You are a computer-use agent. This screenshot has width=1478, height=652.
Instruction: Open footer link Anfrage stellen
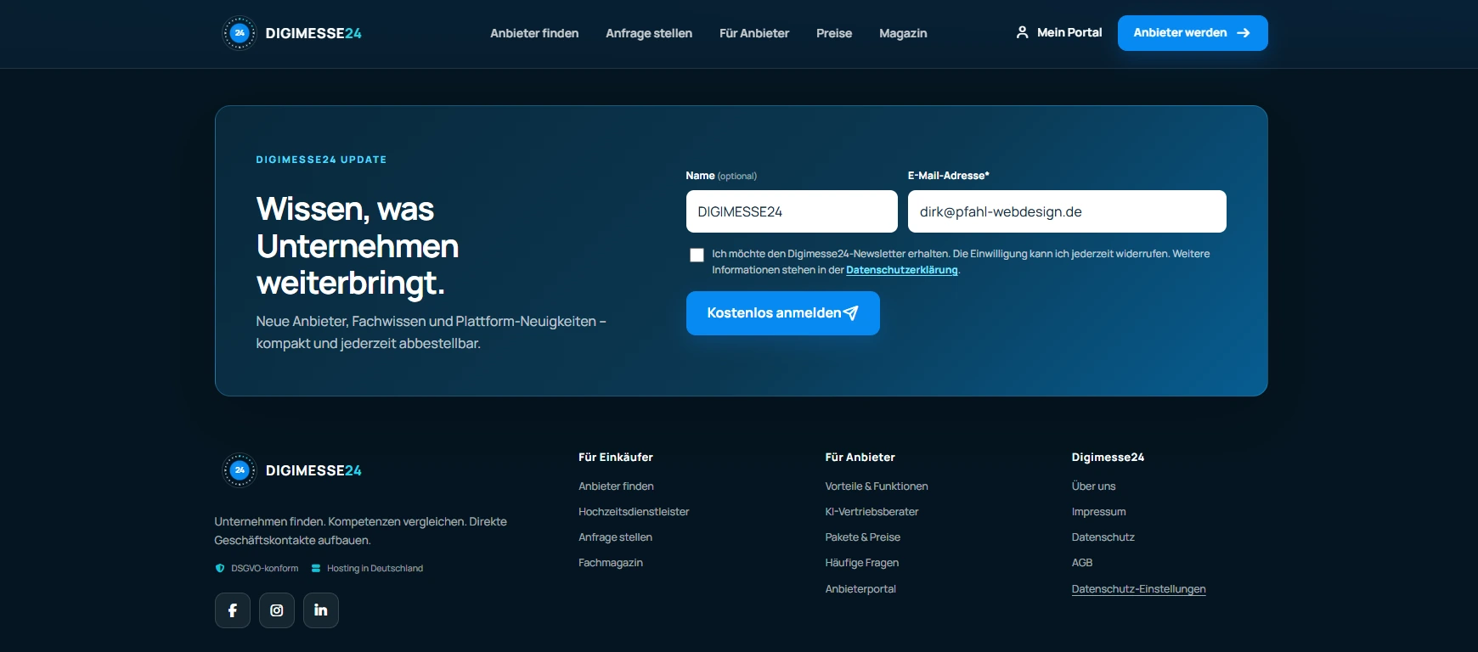pyautogui.click(x=615, y=537)
